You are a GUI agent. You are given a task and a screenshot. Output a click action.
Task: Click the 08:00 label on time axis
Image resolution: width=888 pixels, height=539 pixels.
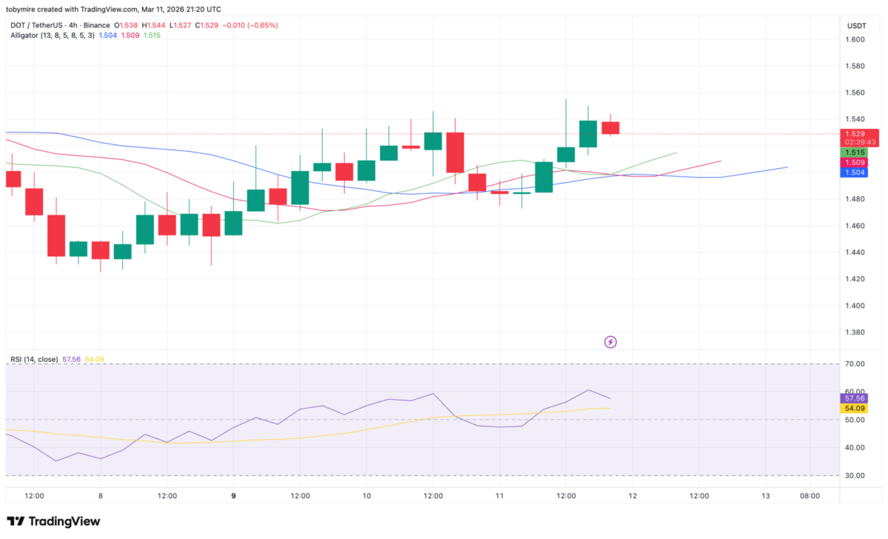[x=810, y=496]
